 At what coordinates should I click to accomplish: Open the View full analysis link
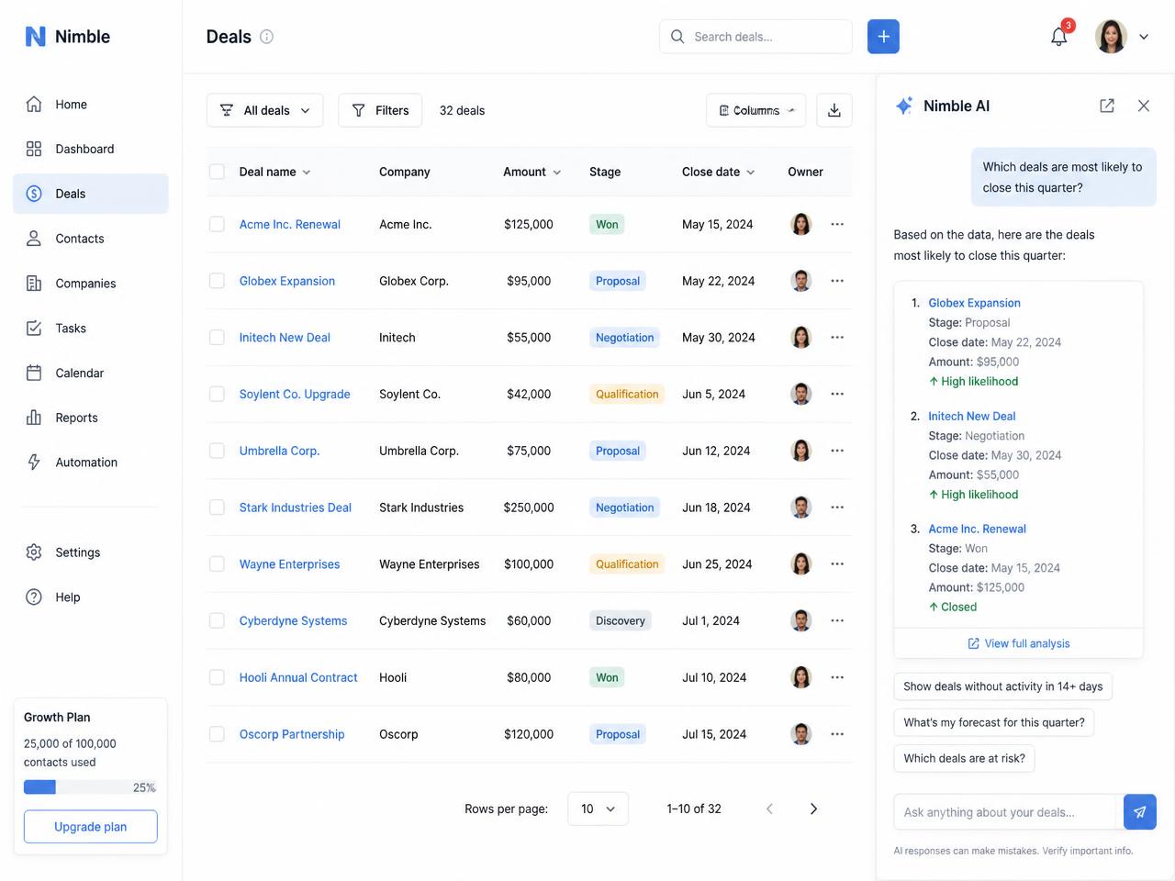coord(1019,643)
